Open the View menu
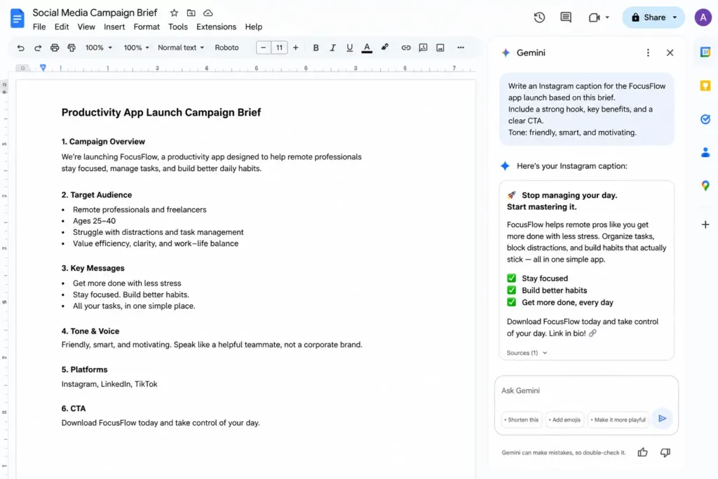The image size is (718, 479). point(86,27)
